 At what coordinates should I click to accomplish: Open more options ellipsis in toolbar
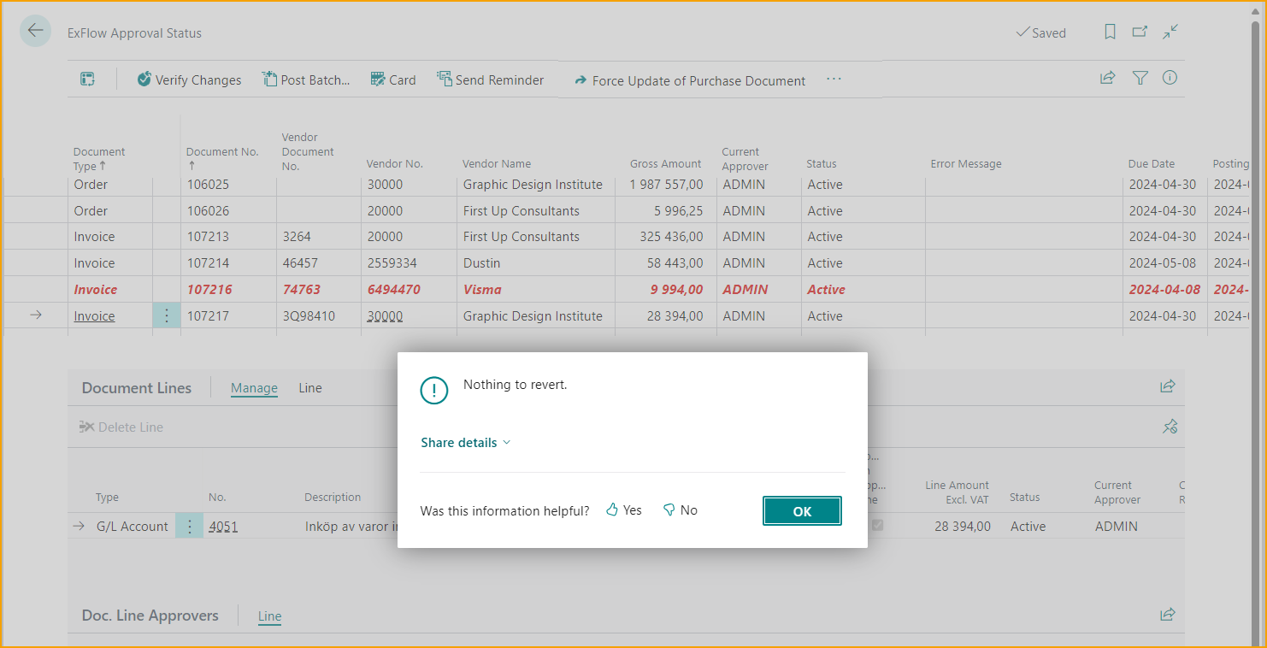tap(834, 80)
